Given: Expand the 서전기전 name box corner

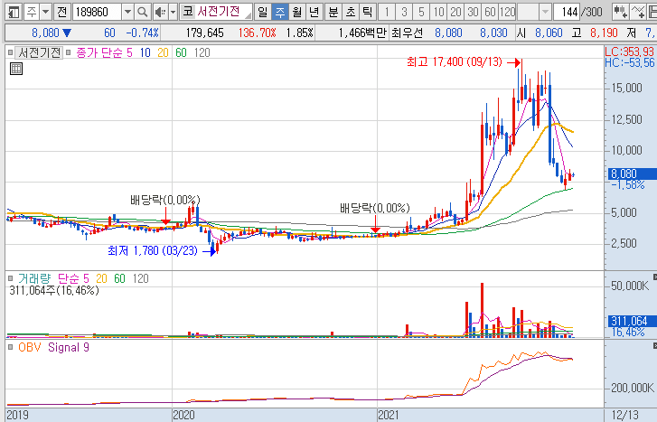Looking at the screenshot, I should click(x=248, y=16).
